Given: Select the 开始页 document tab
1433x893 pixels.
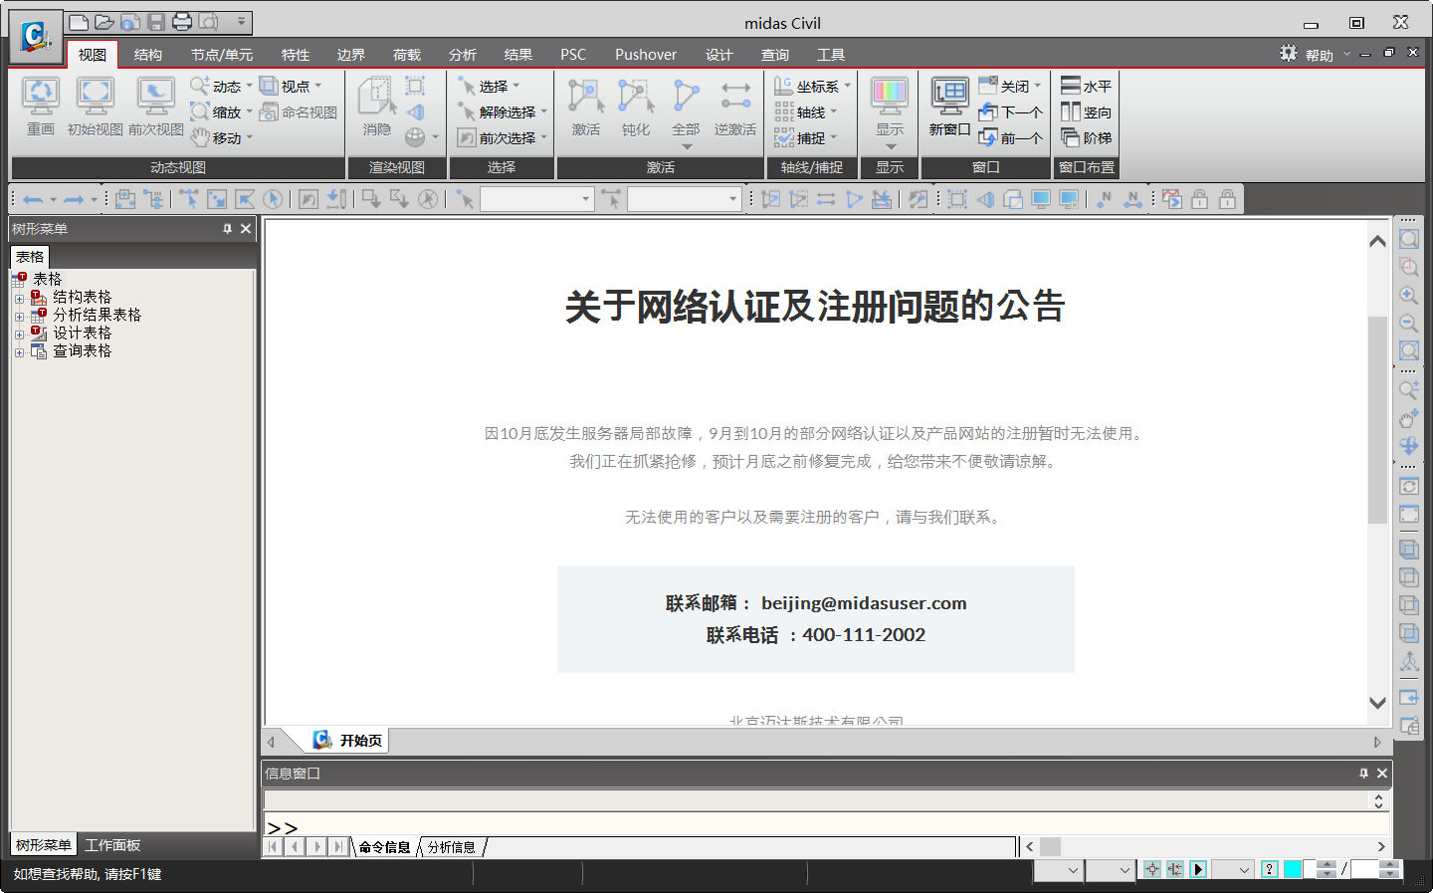Looking at the screenshot, I should [347, 740].
